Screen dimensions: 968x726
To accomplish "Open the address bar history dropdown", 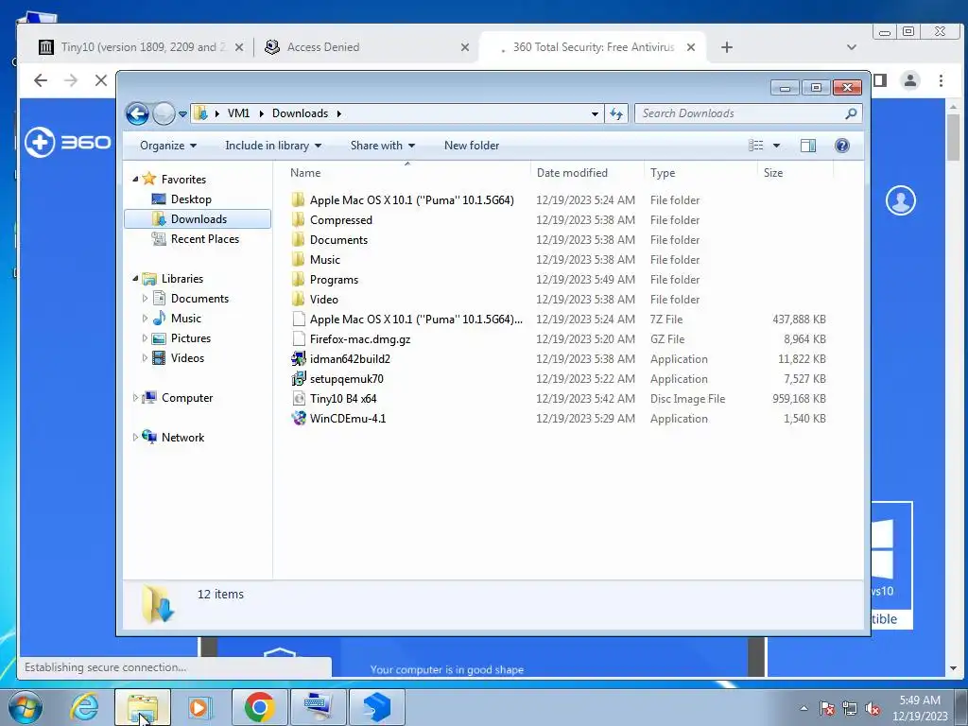I will (595, 114).
